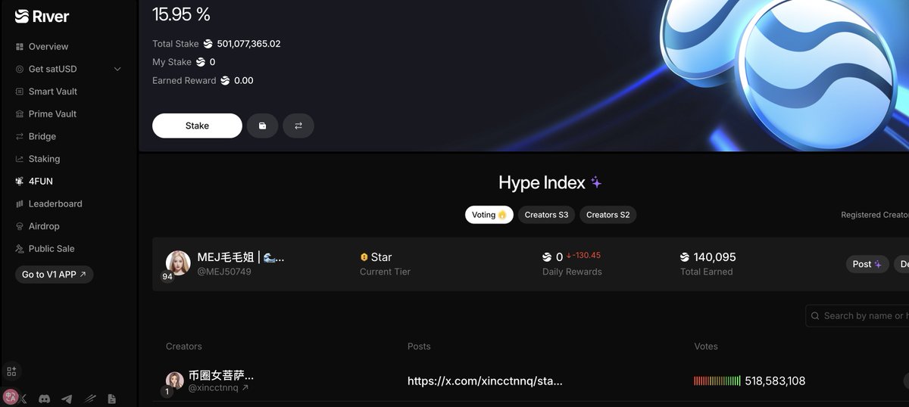This screenshot has width=909, height=407.
Task: Open the Staking page
Action: (44, 159)
